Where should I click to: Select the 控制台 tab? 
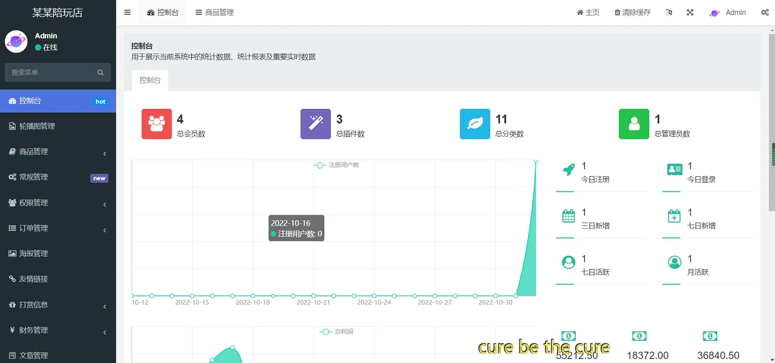(x=150, y=80)
